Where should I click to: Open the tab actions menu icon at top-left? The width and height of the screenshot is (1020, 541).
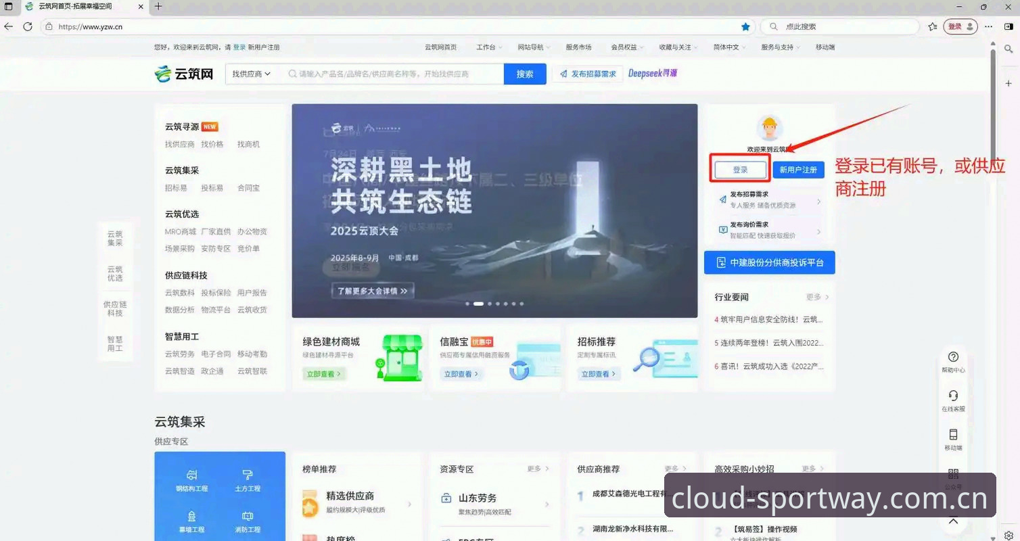pos(9,7)
